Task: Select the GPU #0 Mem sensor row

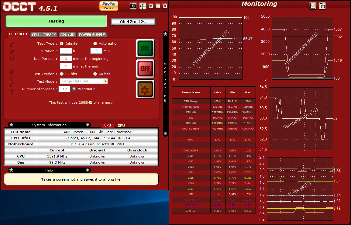Action: tap(214, 129)
